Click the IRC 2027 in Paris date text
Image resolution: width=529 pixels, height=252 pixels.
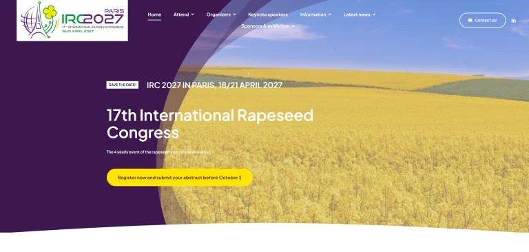tap(215, 85)
